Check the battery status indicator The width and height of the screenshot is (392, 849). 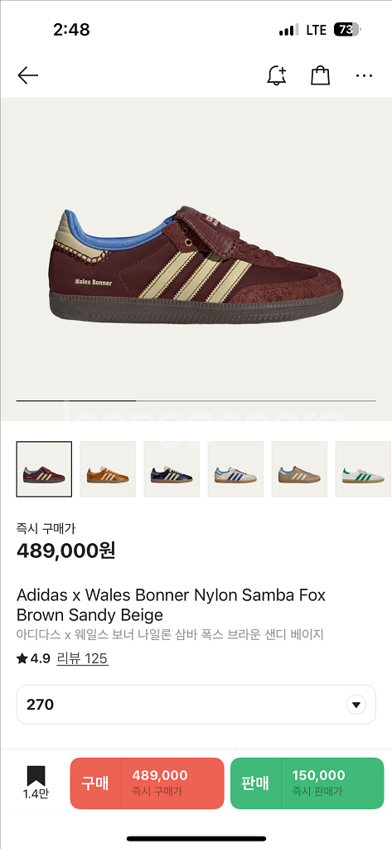(x=346, y=30)
